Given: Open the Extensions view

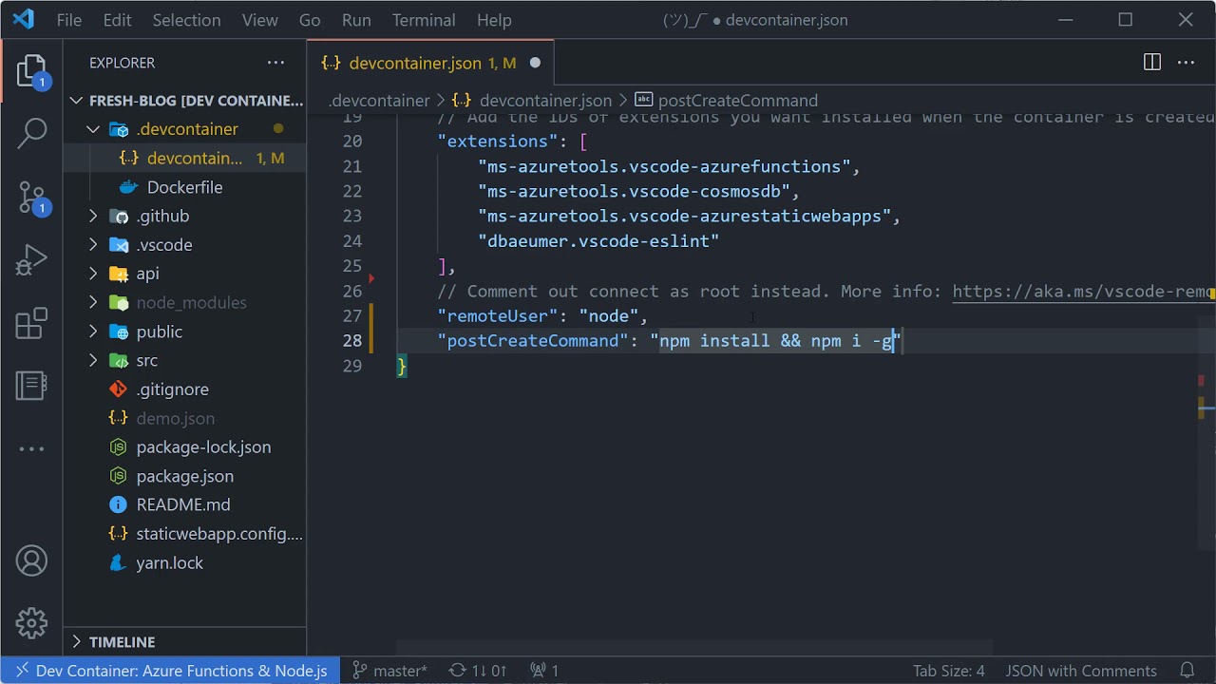Looking at the screenshot, I should click(31, 323).
